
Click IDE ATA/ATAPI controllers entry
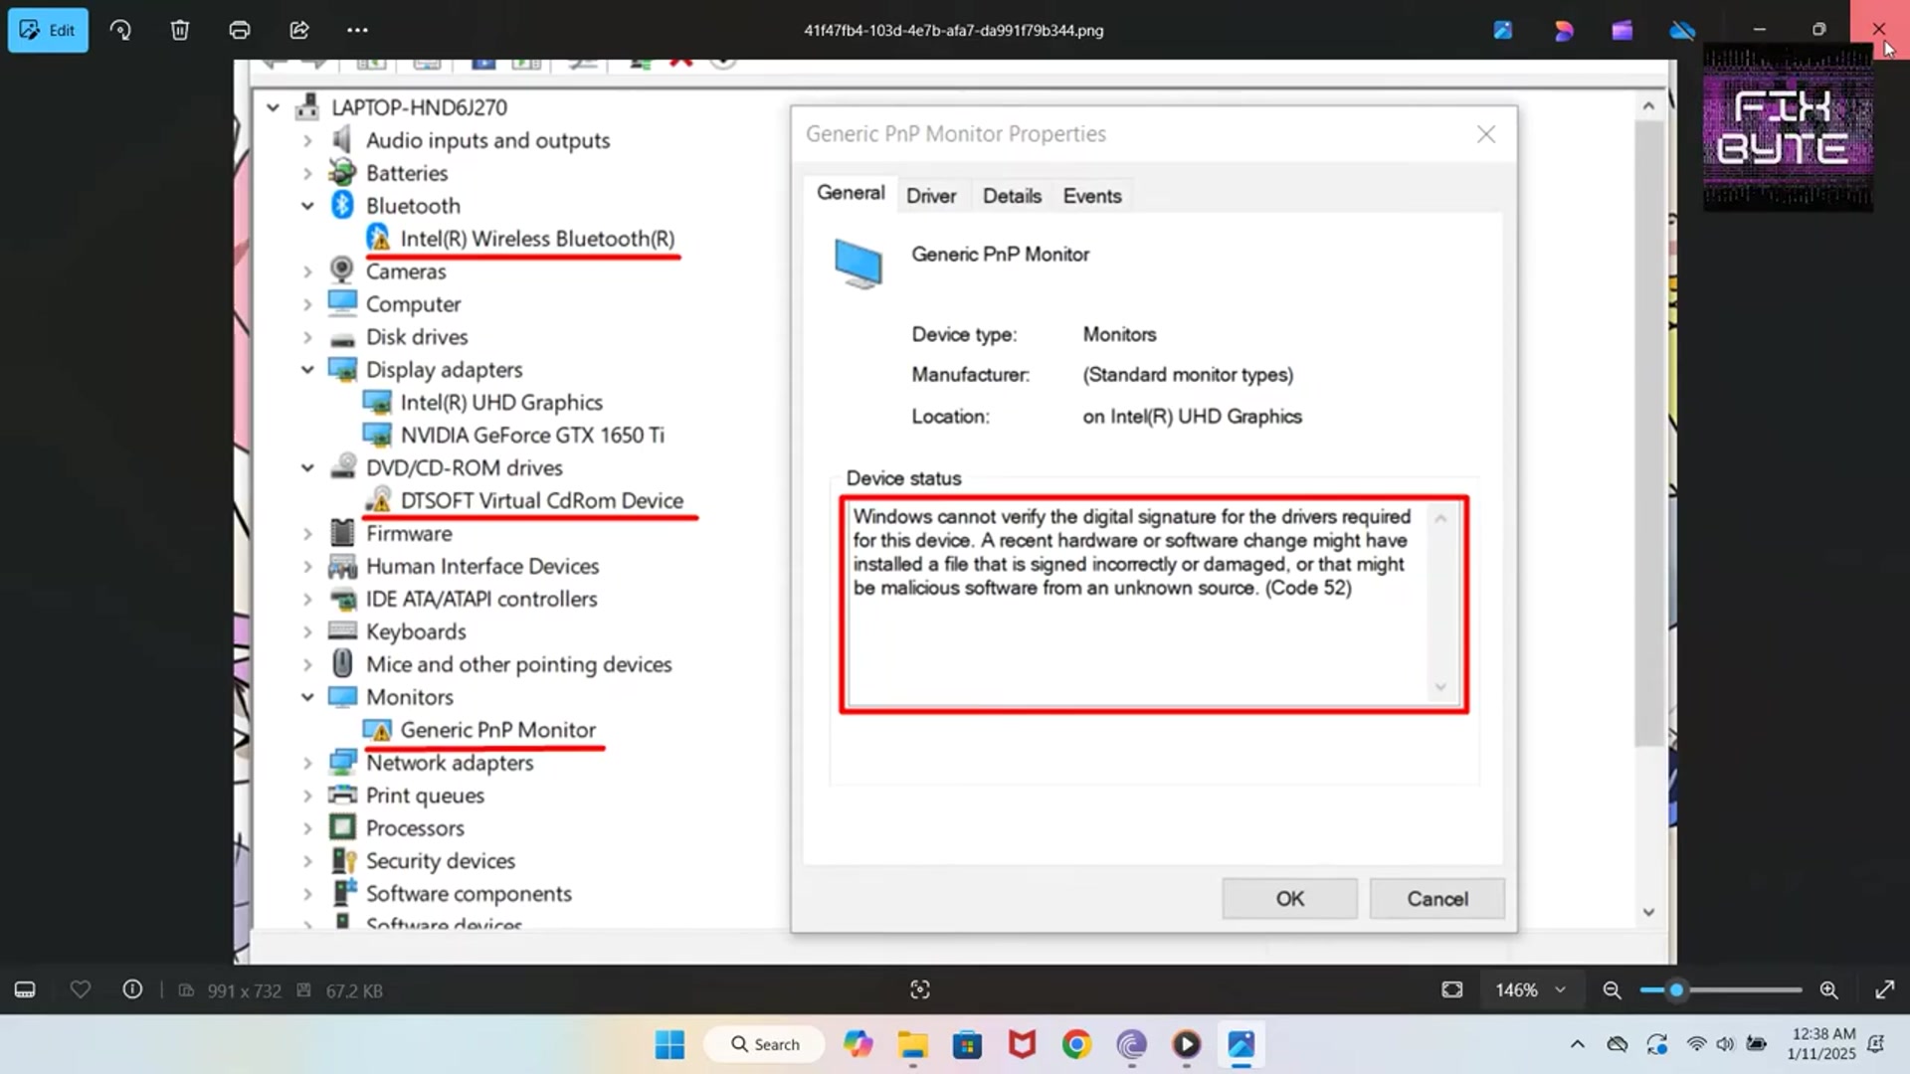(481, 599)
